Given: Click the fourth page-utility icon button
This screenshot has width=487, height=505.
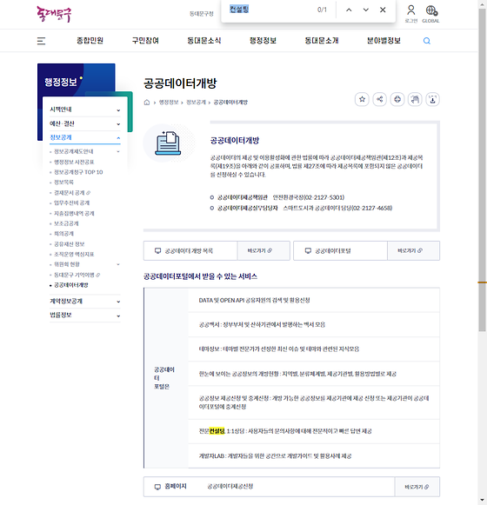Looking at the screenshot, I should coord(415,99).
